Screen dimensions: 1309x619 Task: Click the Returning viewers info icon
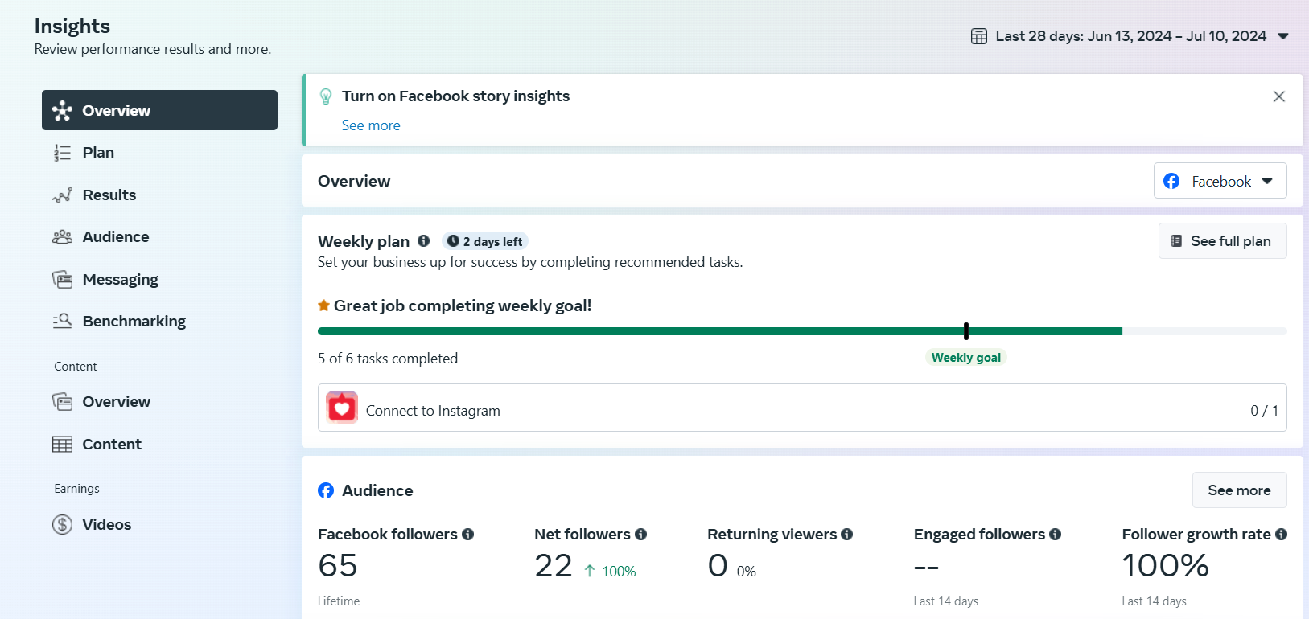coord(847,535)
